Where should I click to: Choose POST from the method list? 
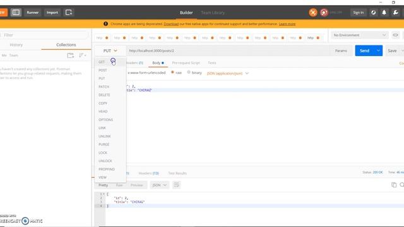[110, 70]
